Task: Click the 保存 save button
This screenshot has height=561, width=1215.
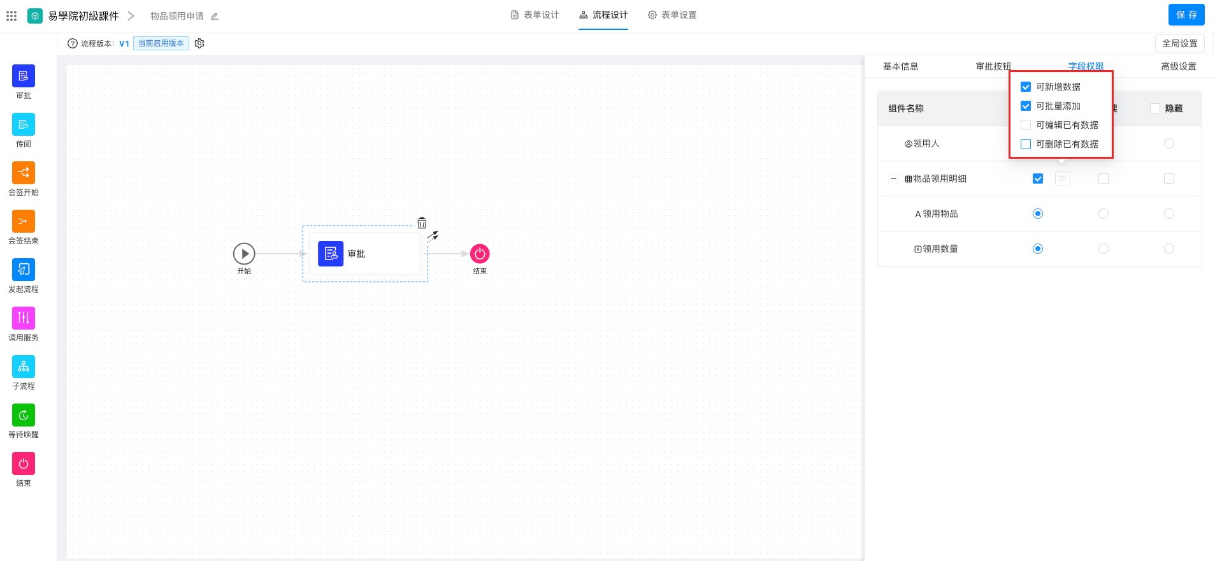Action: (x=1186, y=15)
